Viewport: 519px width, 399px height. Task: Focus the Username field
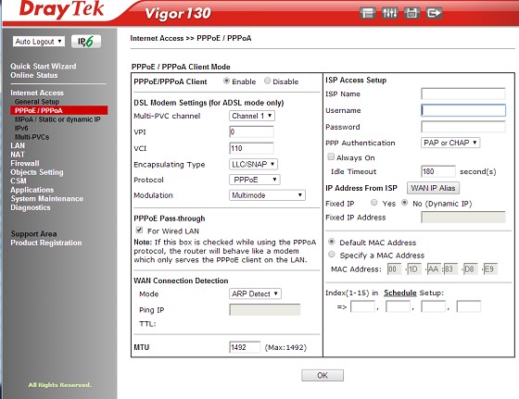pos(463,110)
